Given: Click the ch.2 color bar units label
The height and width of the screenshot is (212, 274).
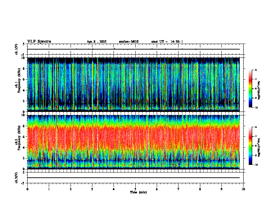Looking at the screenshot, I should point(259,147).
